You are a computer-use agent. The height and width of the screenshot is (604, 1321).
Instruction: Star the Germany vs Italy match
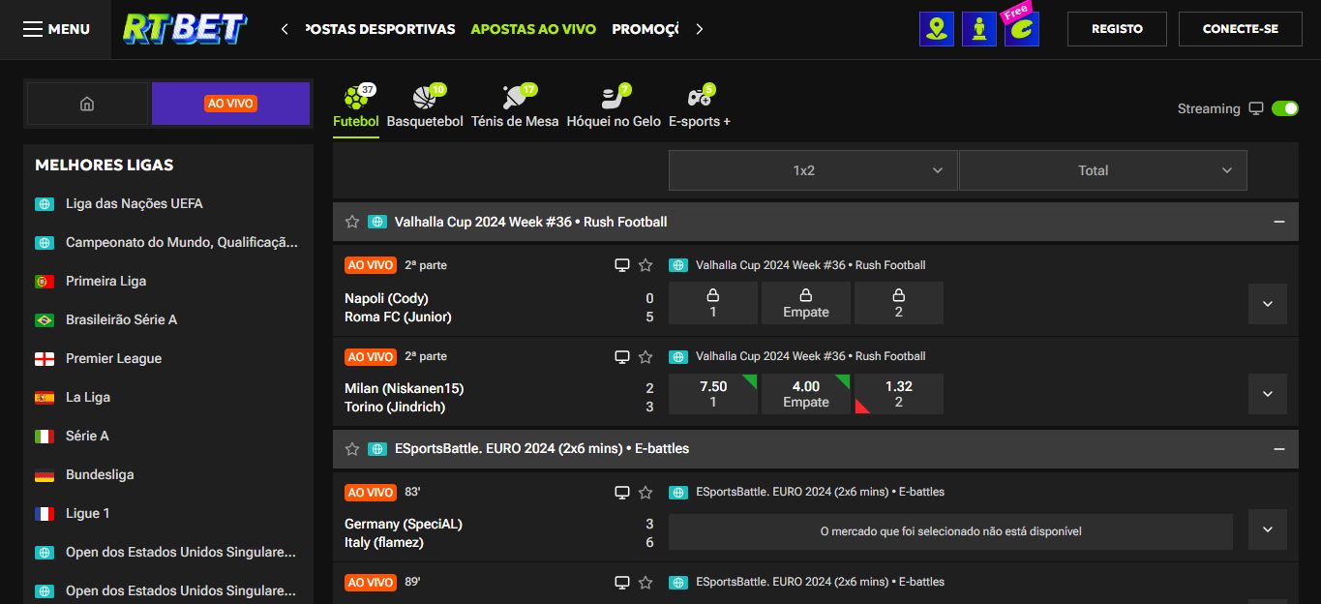645,492
